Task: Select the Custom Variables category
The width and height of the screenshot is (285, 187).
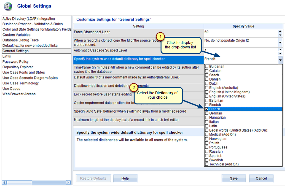Action: (x=16, y=35)
